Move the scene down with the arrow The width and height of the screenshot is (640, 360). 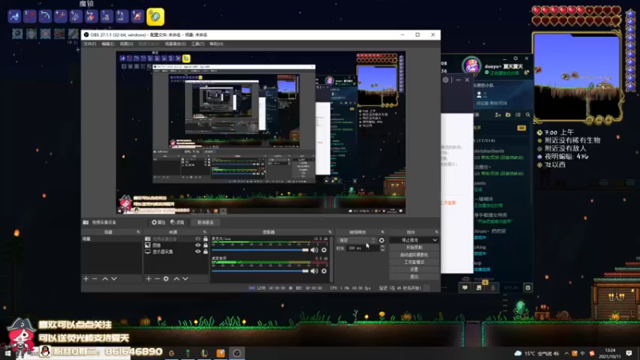(114, 278)
